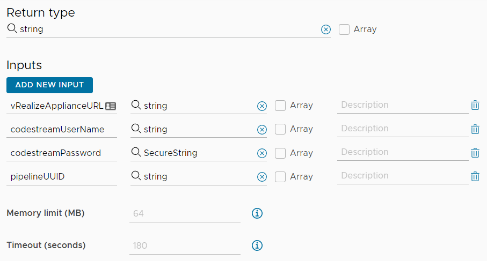Clear the Return type string value

(325, 29)
